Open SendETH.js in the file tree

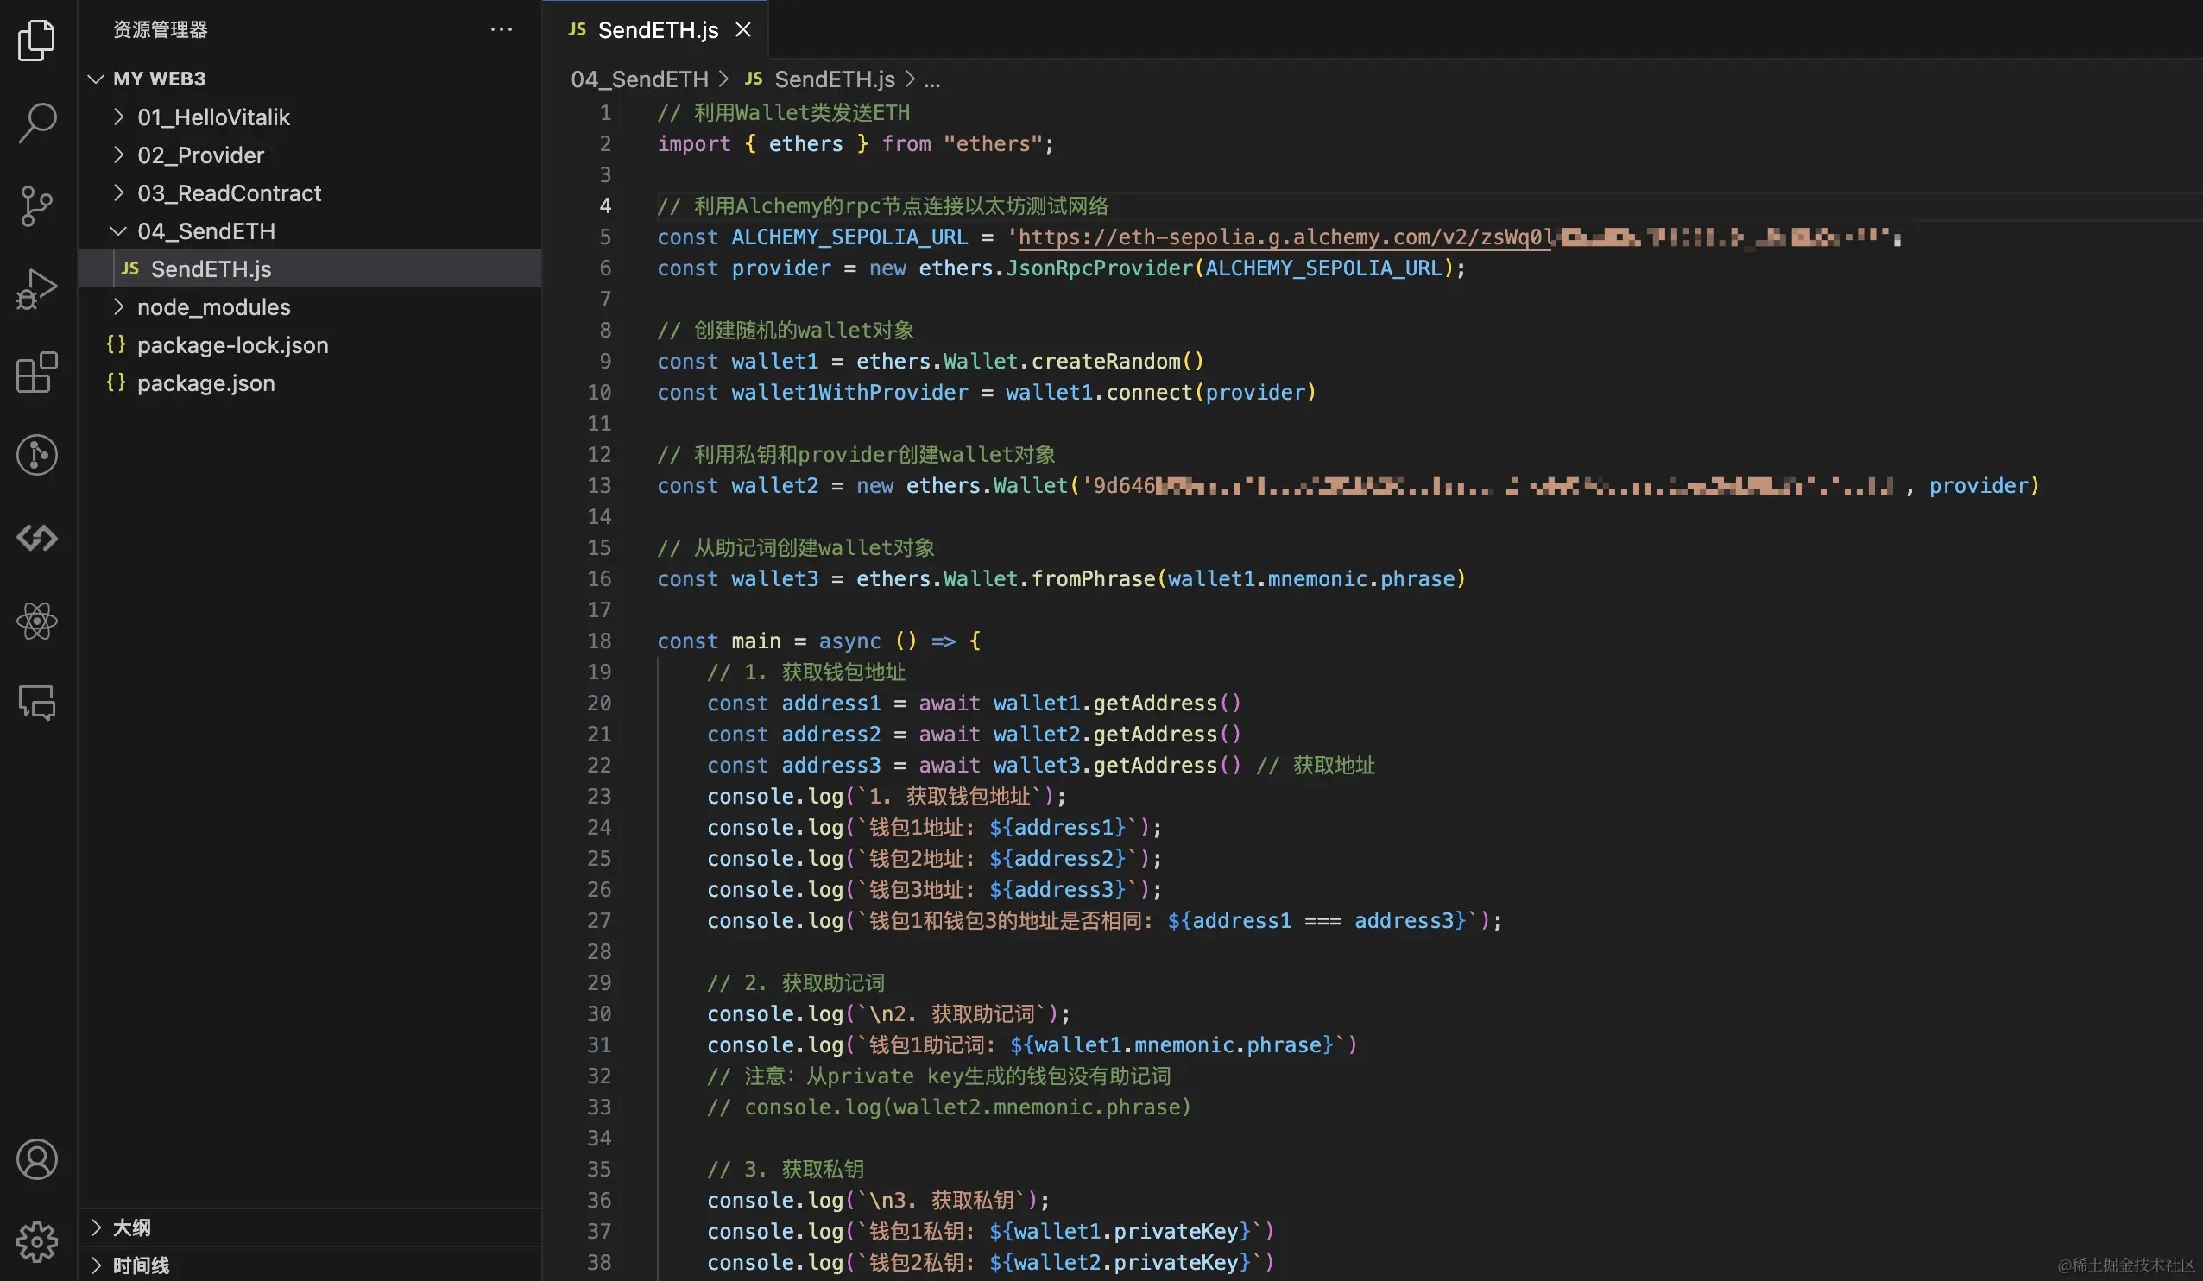click(309, 268)
